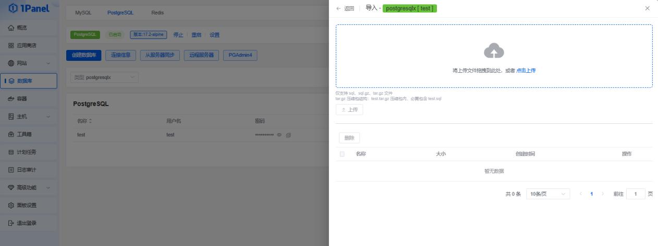658x246 pixels.
Task: Click the 已启动 running status tag
Action: (x=115, y=35)
